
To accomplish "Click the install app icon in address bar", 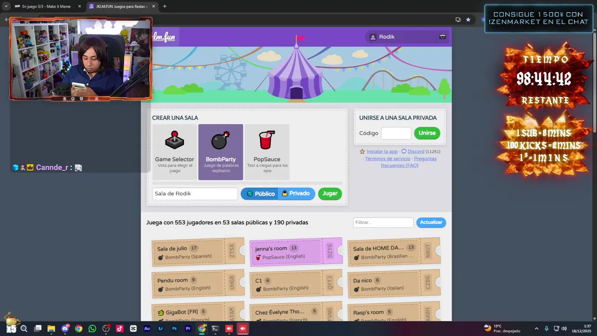I will 458,20.
